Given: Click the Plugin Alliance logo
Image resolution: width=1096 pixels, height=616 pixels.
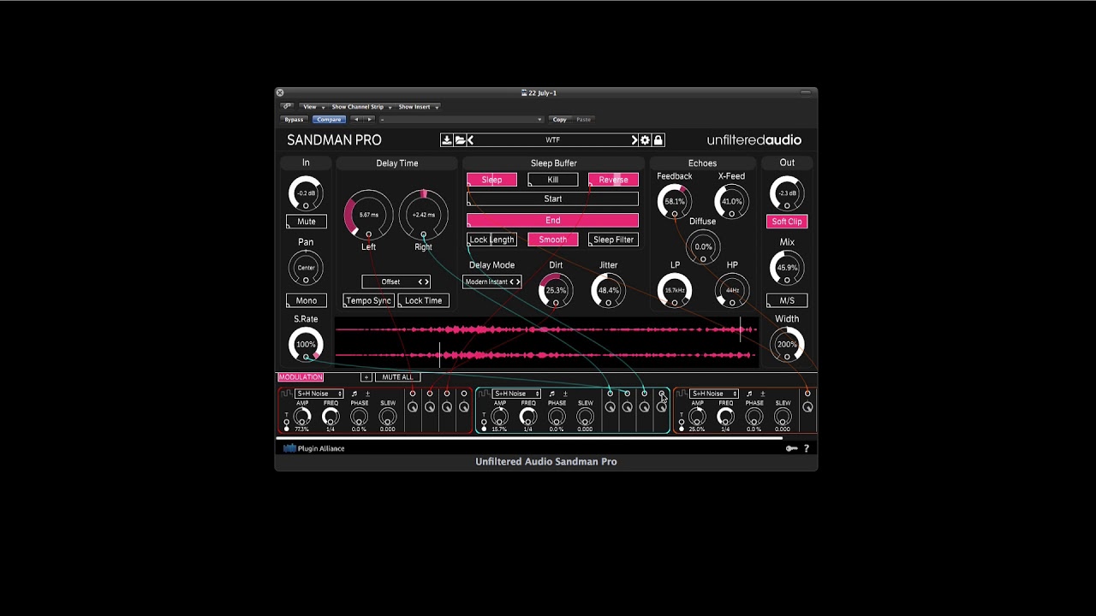Looking at the screenshot, I should tap(314, 448).
